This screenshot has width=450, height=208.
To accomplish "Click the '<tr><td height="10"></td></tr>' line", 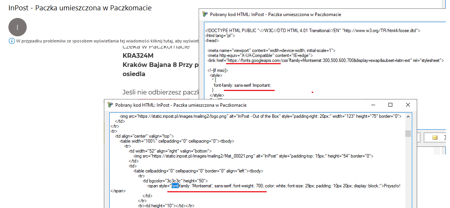I will click(167, 206).
